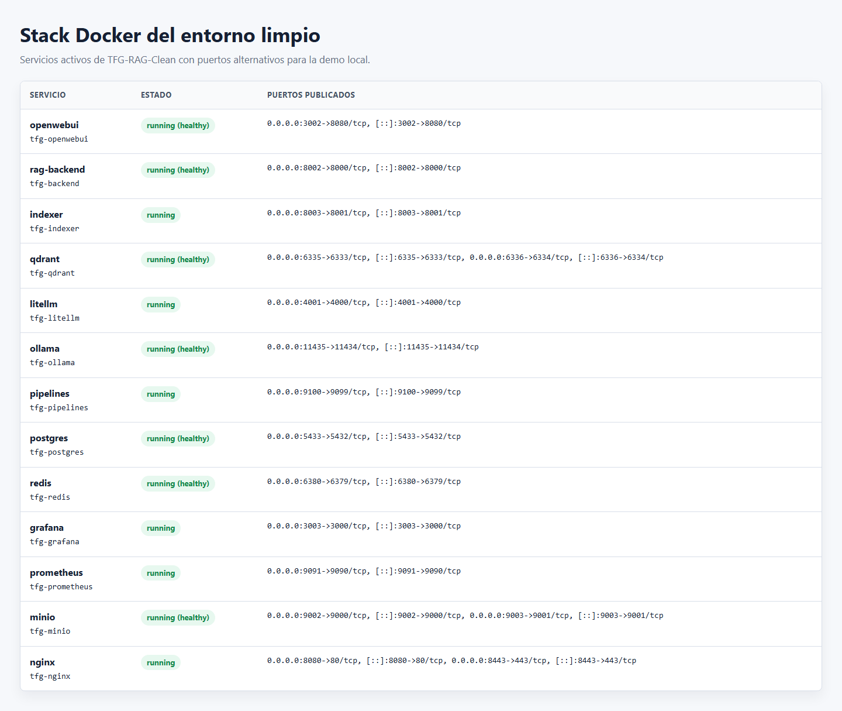Click rag-backend's running (healthy) badge

tap(178, 170)
